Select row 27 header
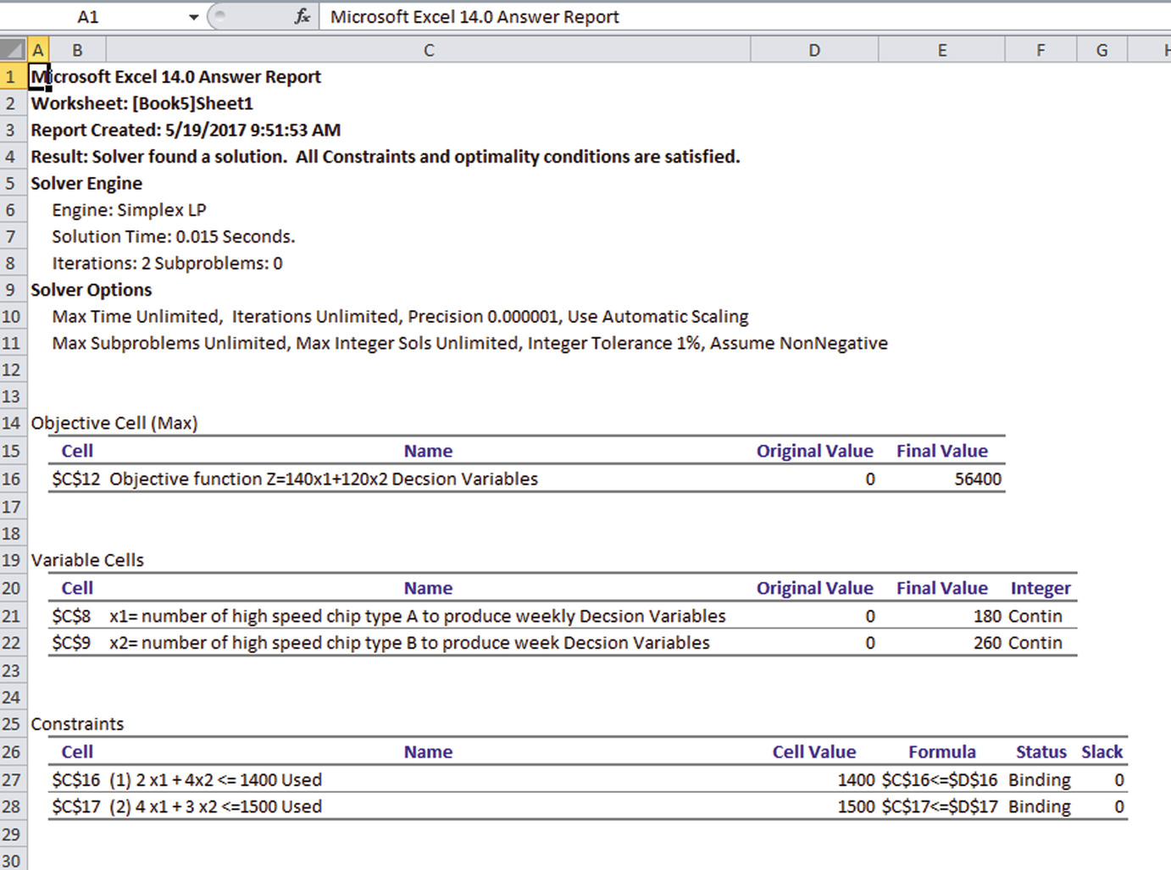 pos(12,779)
